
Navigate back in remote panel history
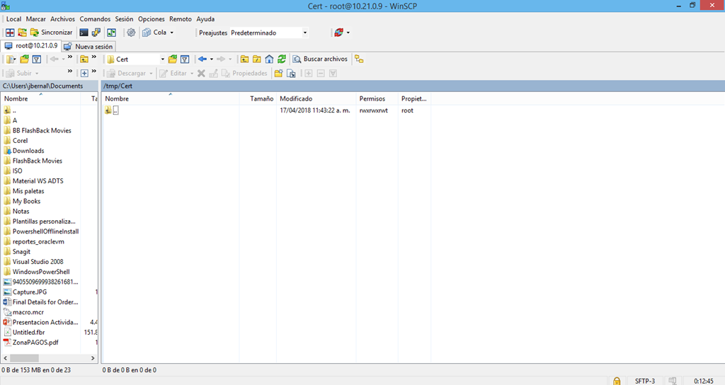click(202, 59)
